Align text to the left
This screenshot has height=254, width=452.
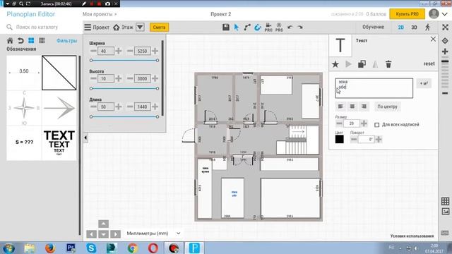click(x=340, y=107)
